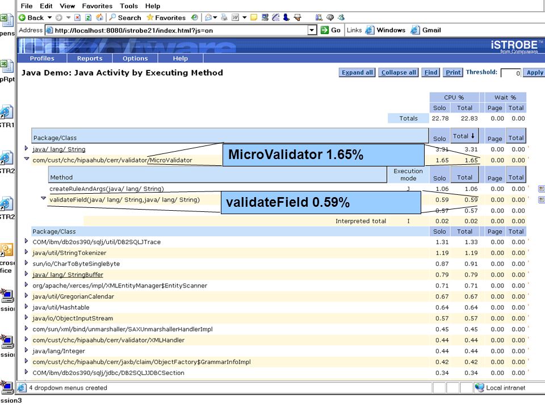Open the java/lang/String link
The image size is (545, 409).
pos(58,149)
